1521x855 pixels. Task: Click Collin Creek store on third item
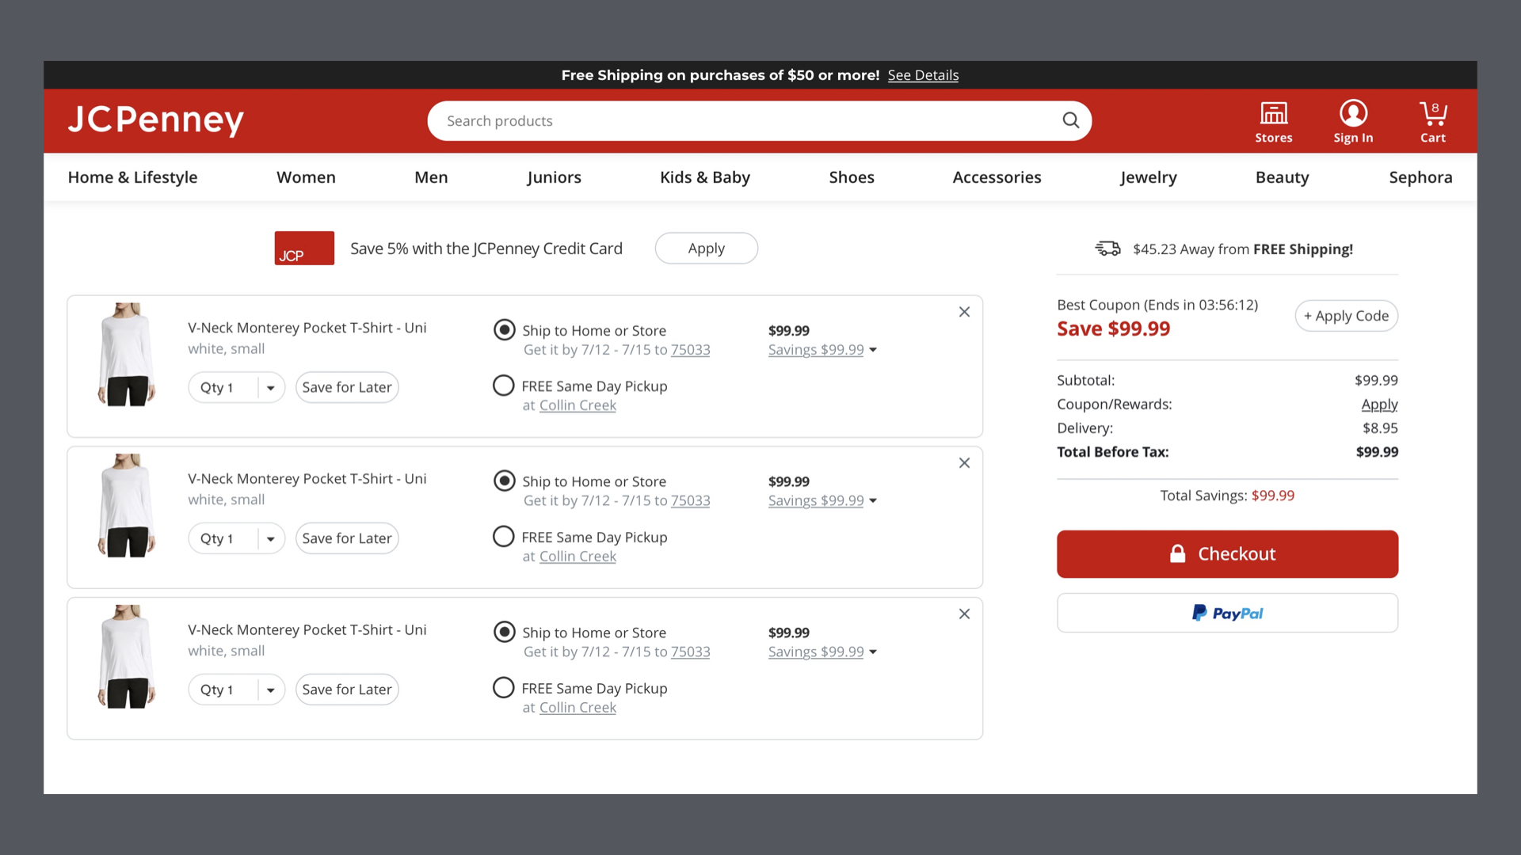pos(578,708)
